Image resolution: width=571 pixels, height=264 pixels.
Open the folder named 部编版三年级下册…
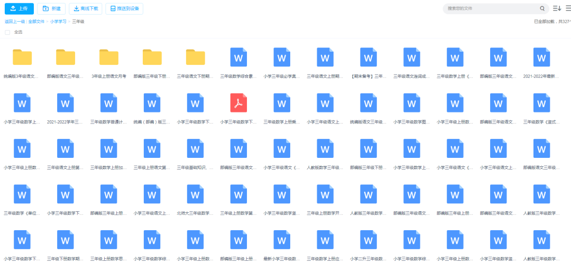click(x=152, y=57)
